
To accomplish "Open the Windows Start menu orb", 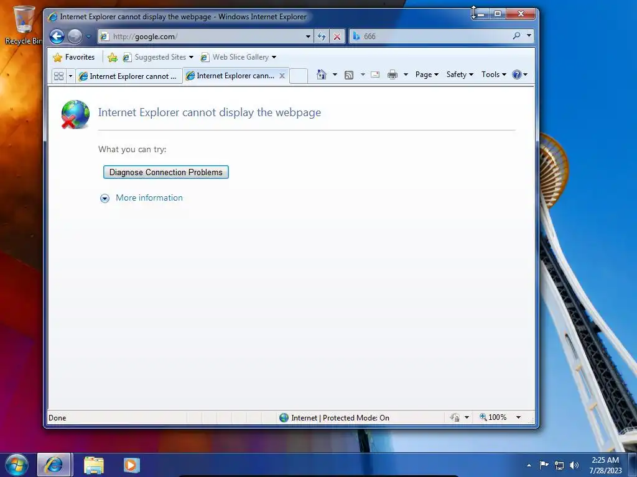I will (x=17, y=465).
